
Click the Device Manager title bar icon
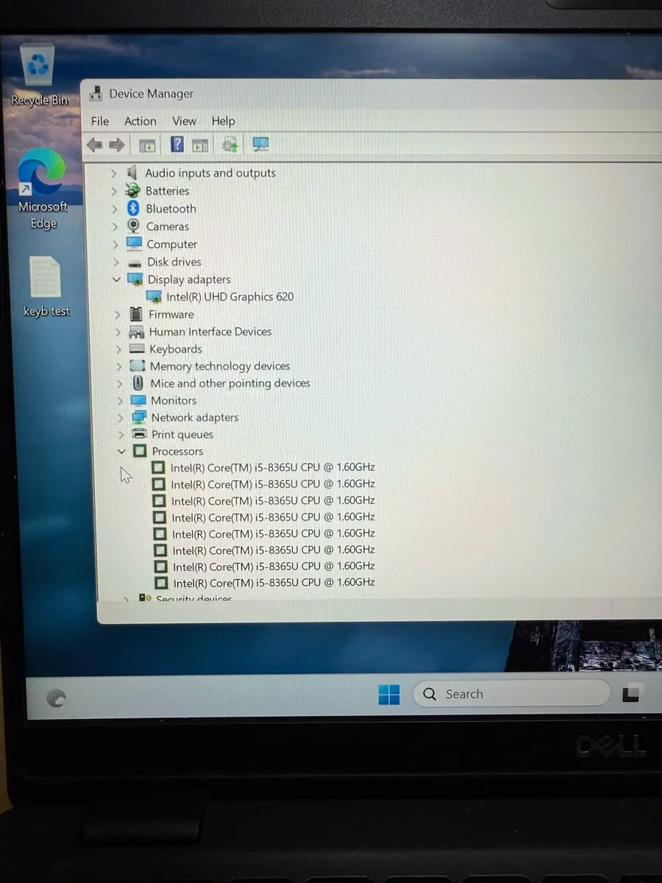(x=96, y=93)
